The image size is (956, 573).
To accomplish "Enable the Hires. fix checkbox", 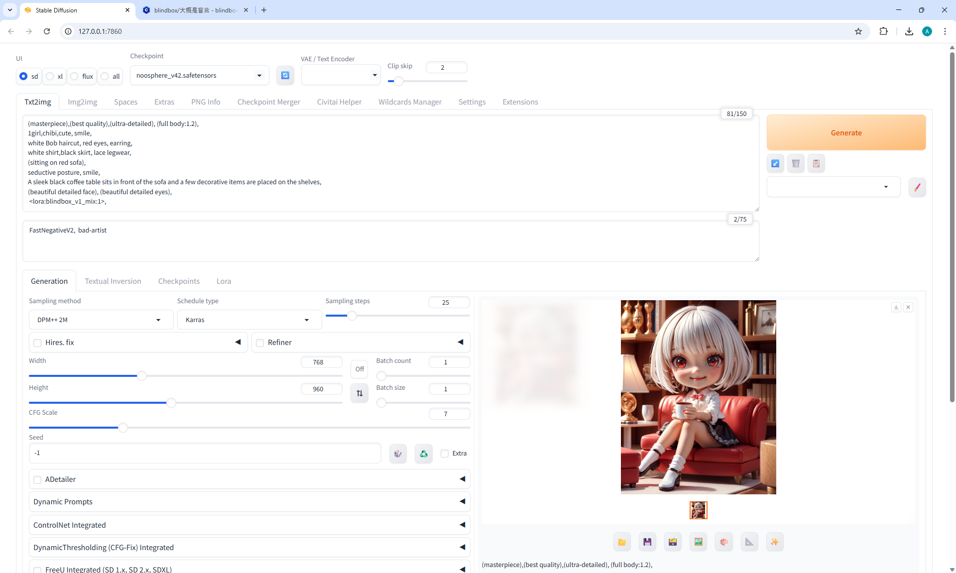I will tap(37, 343).
